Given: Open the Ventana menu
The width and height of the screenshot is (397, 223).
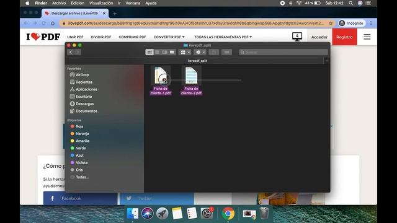Looking at the screenshot, I should tap(133, 3).
